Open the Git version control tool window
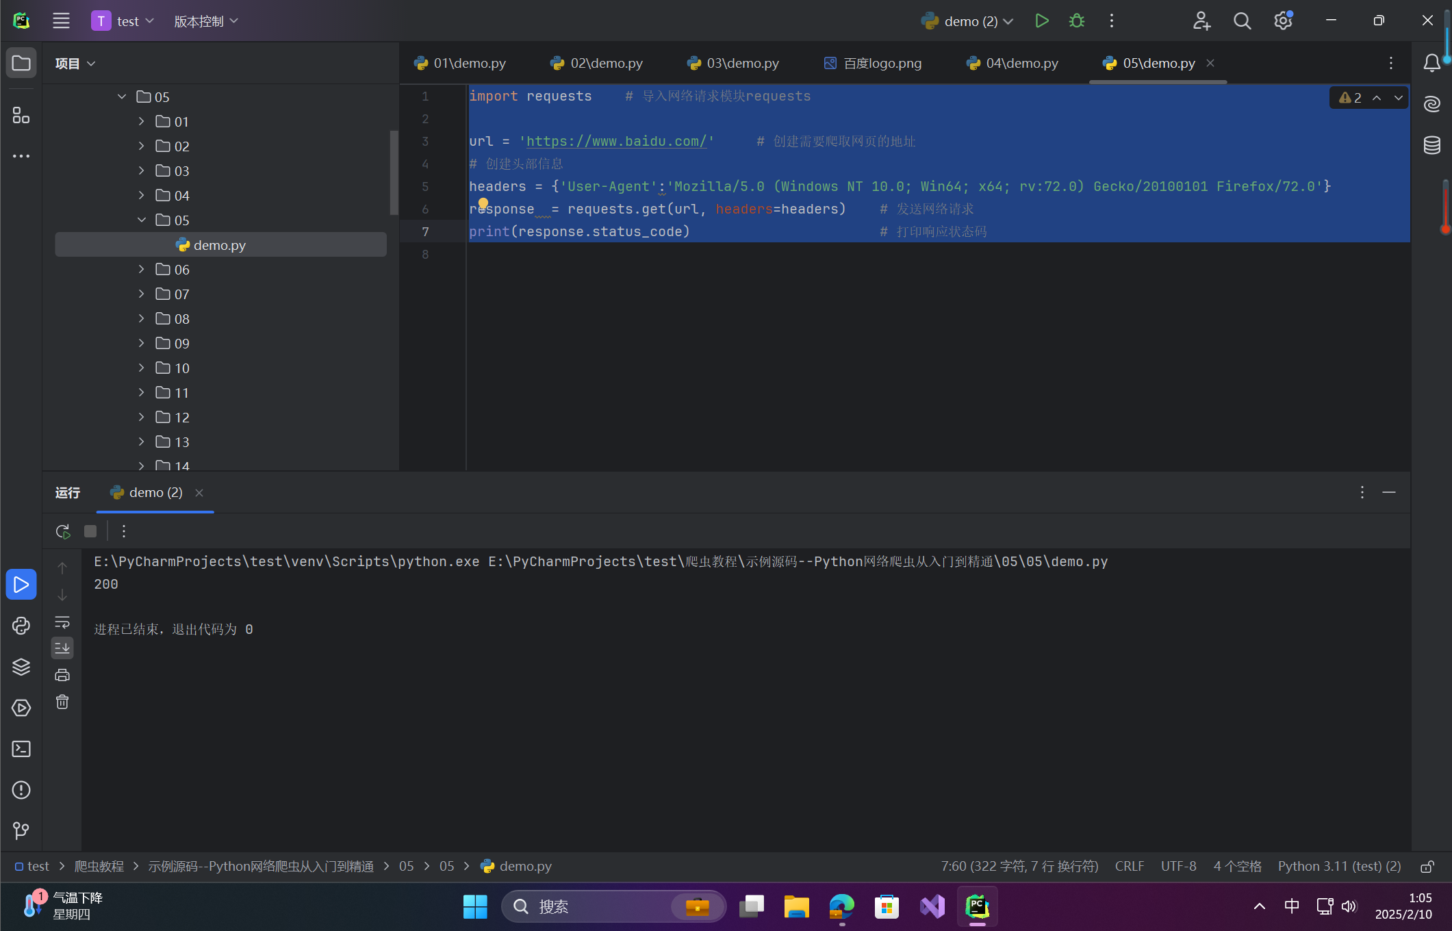 [21, 831]
